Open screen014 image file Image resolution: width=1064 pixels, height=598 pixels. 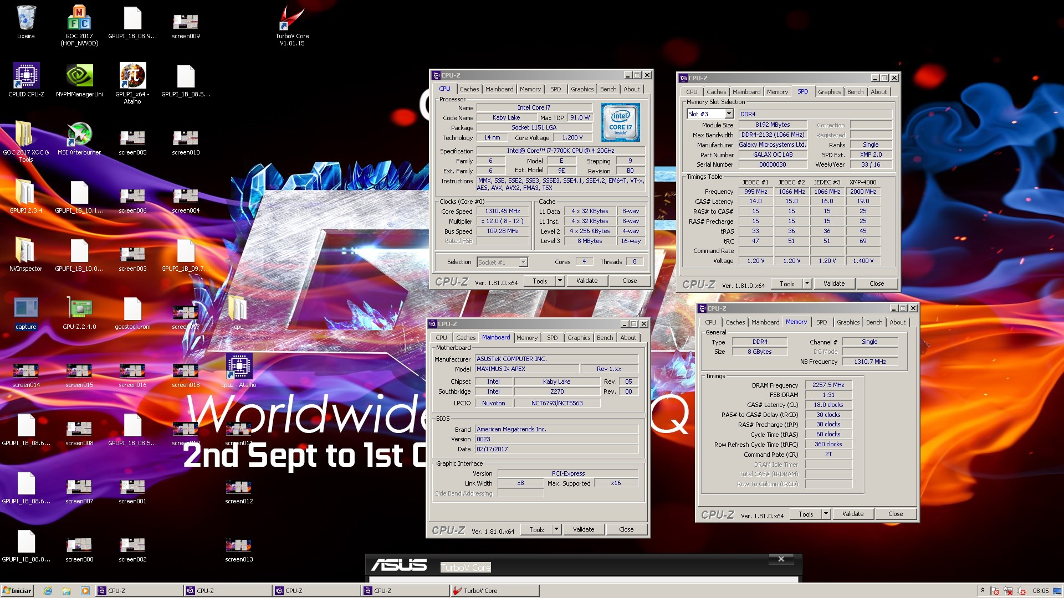click(26, 374)
